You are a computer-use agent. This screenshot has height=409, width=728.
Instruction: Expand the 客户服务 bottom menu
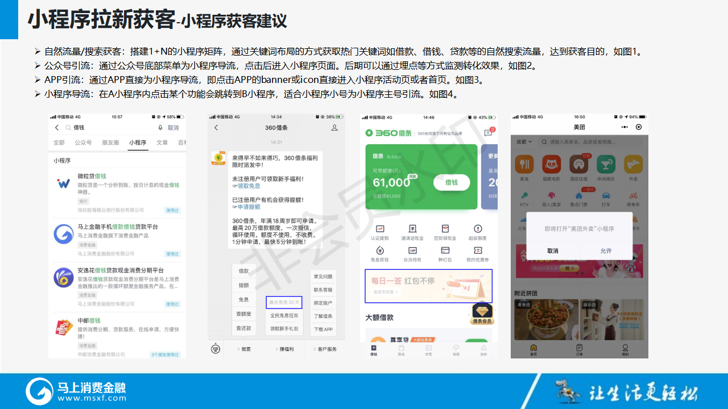pyautogui.click(x=325, y=349)
